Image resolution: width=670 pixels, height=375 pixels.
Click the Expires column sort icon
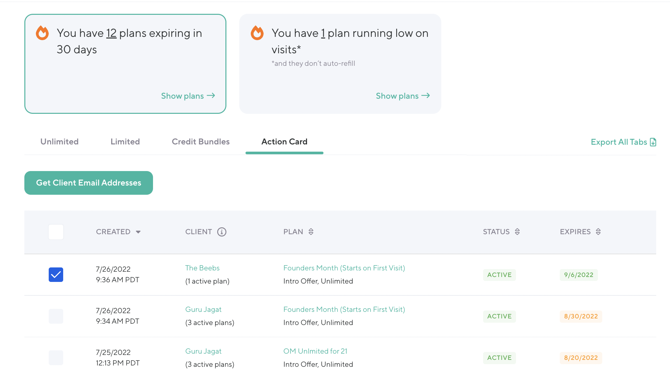[598, 232]
